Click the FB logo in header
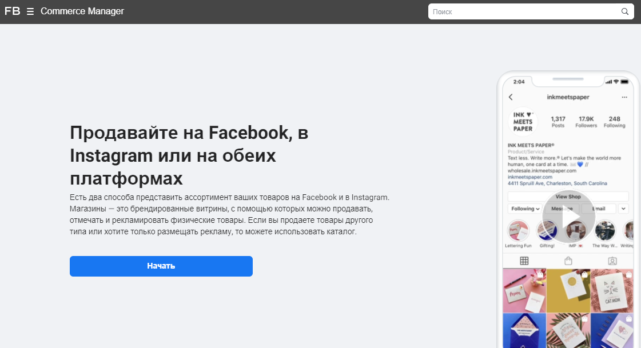This screenshot has width=641, height=348. tap(12, 11)
